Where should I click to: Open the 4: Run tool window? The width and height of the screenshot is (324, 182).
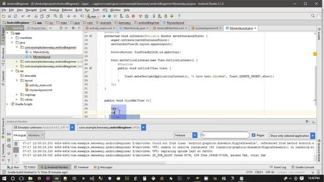coord(13,167)
